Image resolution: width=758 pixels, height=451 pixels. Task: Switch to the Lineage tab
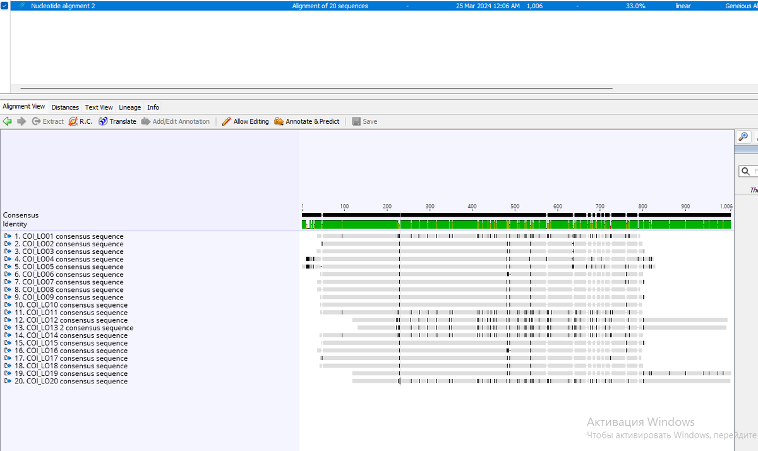(x=130, y=107)
